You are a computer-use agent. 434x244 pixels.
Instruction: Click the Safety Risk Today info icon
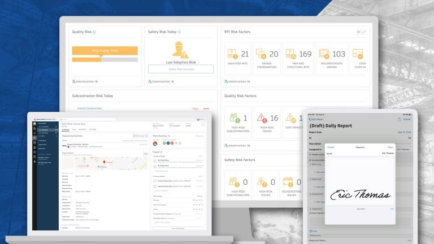click(179, 32)
